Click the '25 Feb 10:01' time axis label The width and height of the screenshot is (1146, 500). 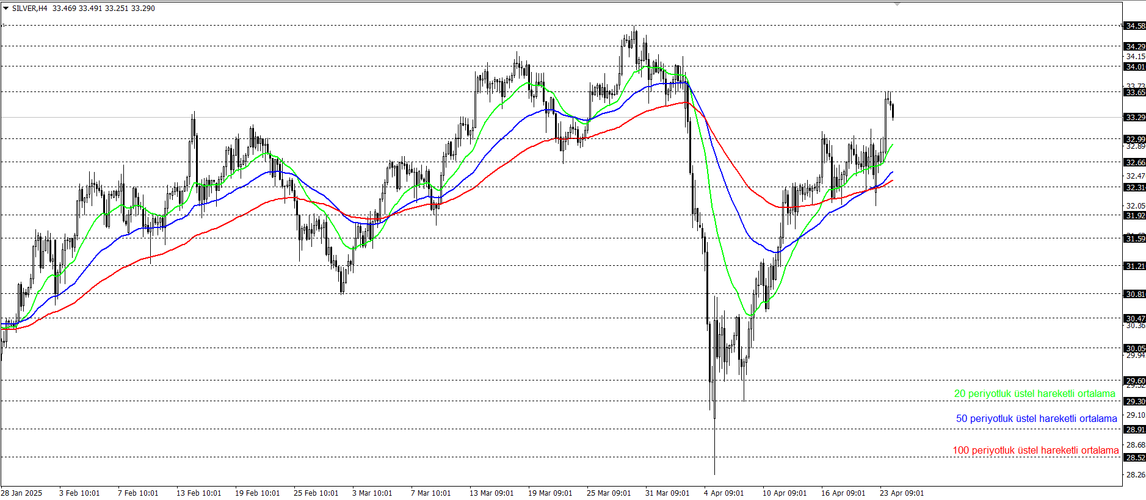pyautogui.click(x=316, y=493)
